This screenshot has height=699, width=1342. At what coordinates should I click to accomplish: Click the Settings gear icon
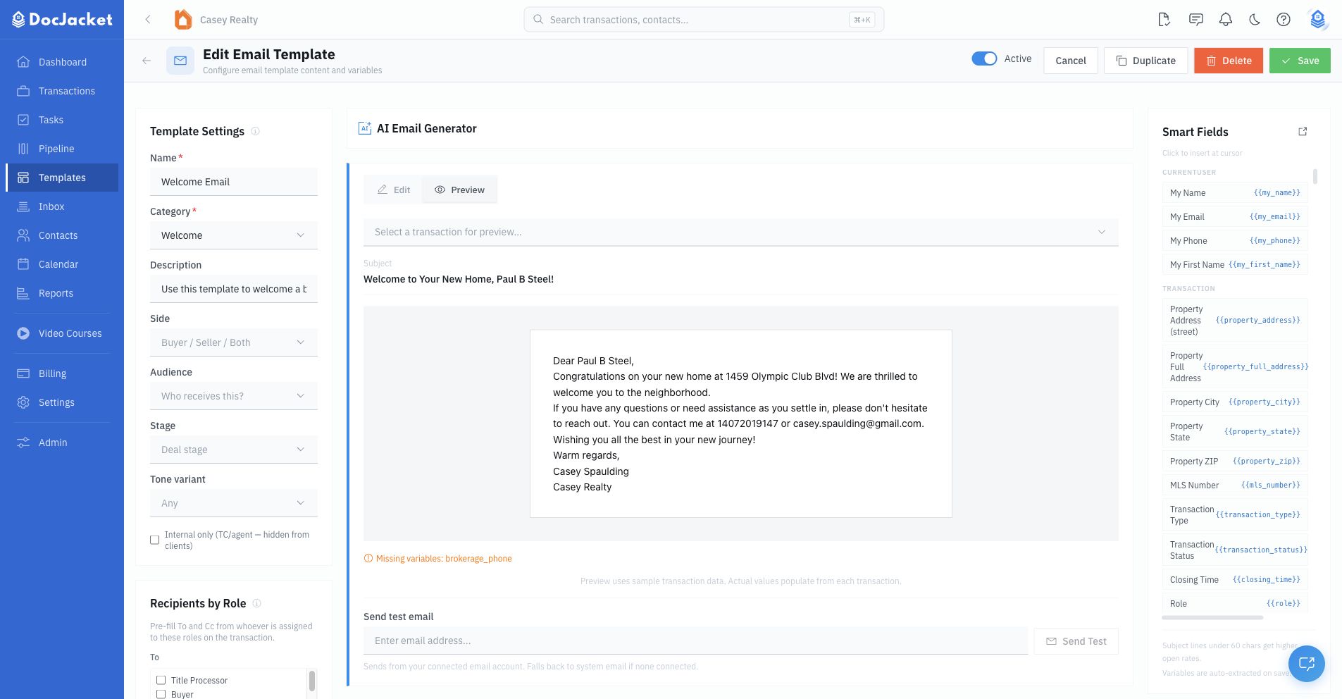click(23, 402)
